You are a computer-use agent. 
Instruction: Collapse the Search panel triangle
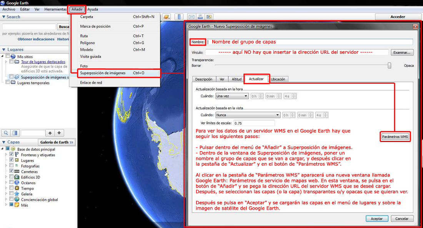point(3,17)
